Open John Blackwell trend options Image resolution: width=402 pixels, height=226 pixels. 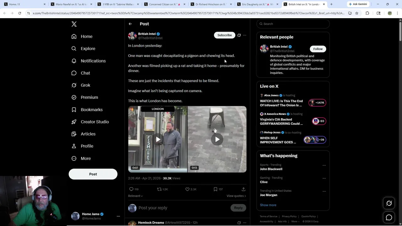[x=324, y=165]
